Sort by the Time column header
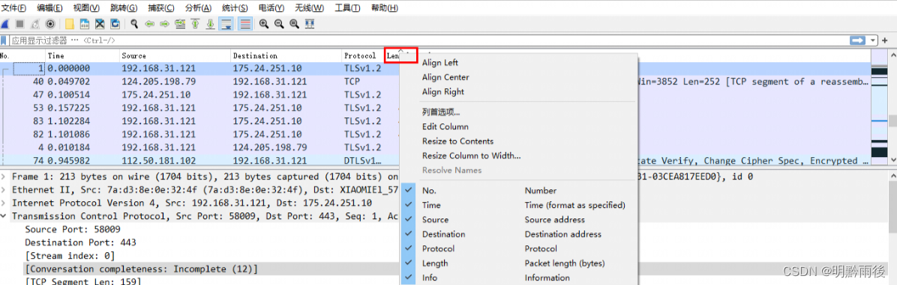The image size is (897, 285). click(x=82, y=56)
